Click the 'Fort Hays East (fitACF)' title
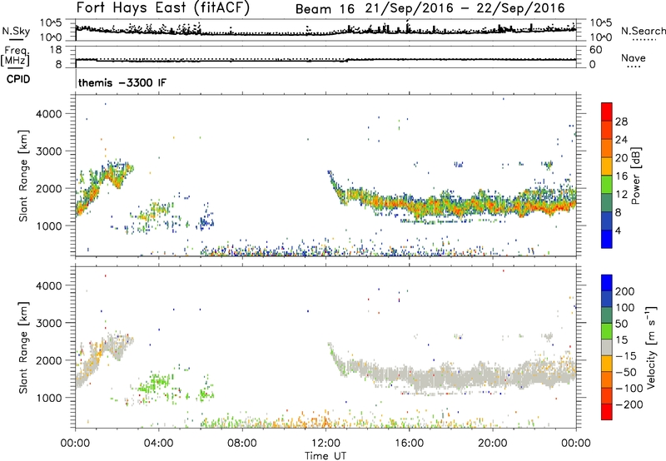This screenshot has width=666, height=461. point(163,8)
